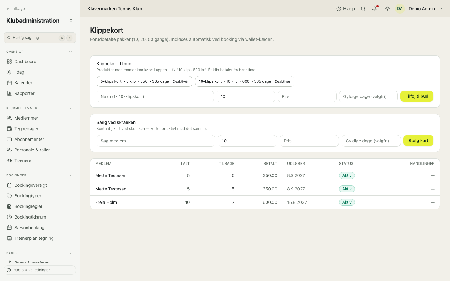Toggle the light/dark theme sun icon
Viewport: 450px width, 281px height.
(x=387, y=9)
